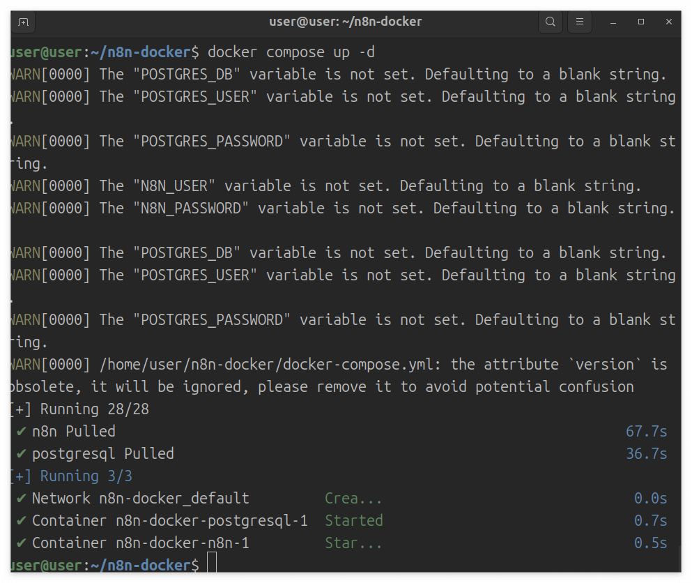Click the 0.5s duration value
This screenshot has height=583, width=692.
tap(650, 543)
